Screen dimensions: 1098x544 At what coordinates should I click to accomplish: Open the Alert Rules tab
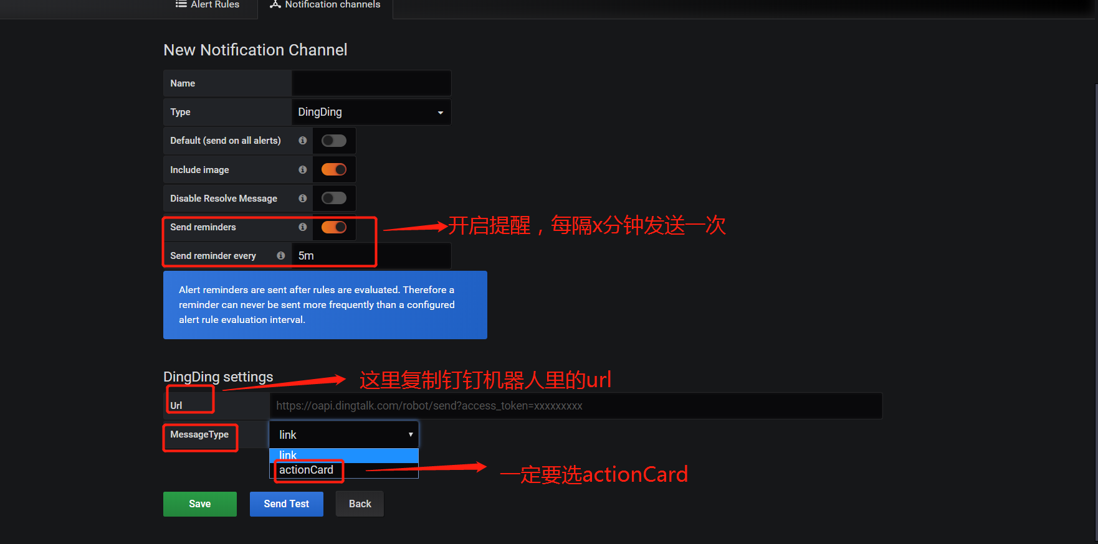pyautogui.click(x=208, y=5)
